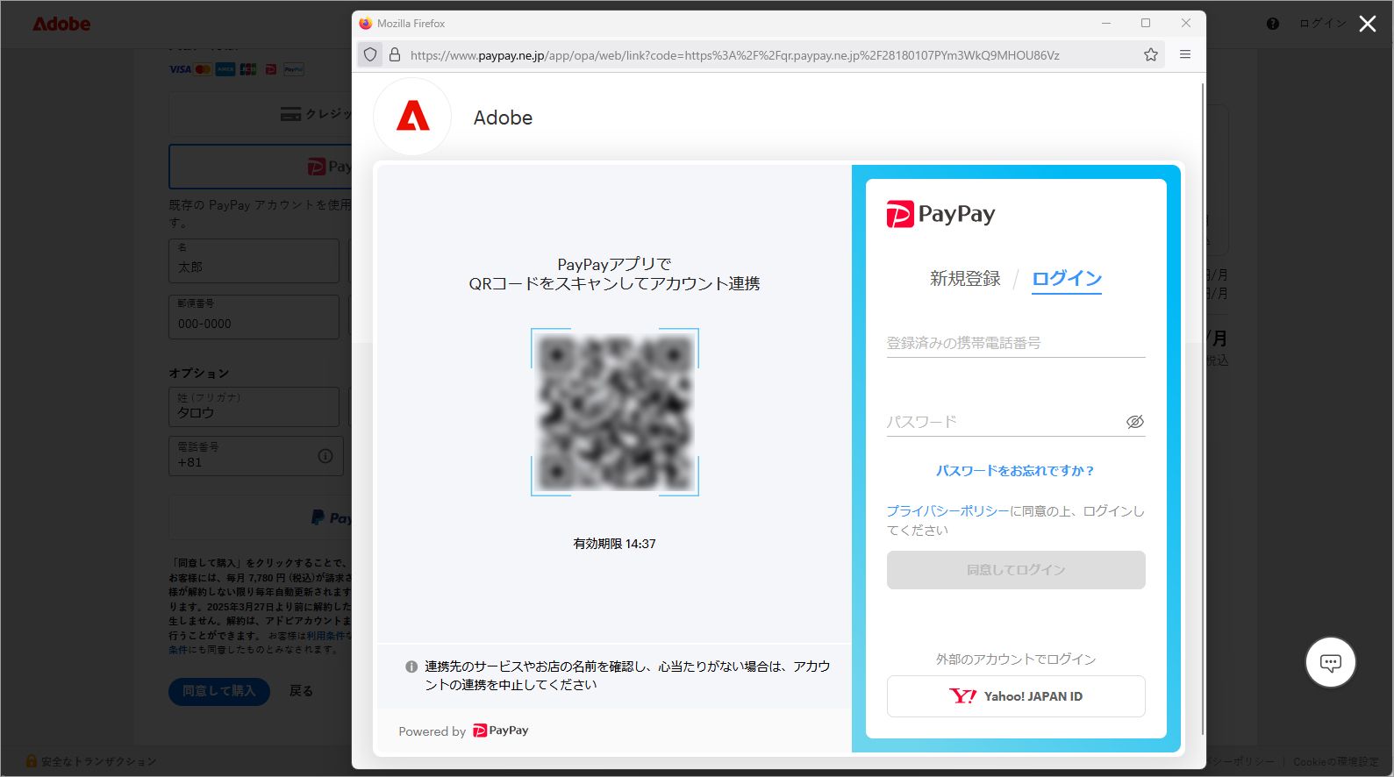Image resolution: width=1394 pixels, height=777 pixels.
Task: Click the Adobe logo in the background page
Action: 61,24
